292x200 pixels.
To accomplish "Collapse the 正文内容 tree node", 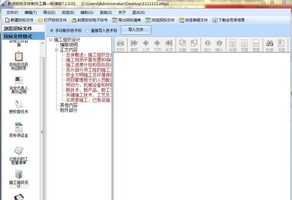I will 57,50.
